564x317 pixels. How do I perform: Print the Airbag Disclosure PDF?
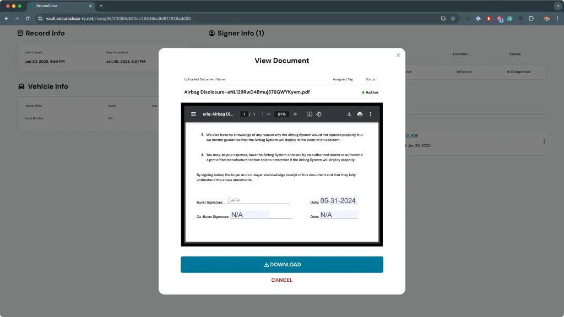point(360,114)
